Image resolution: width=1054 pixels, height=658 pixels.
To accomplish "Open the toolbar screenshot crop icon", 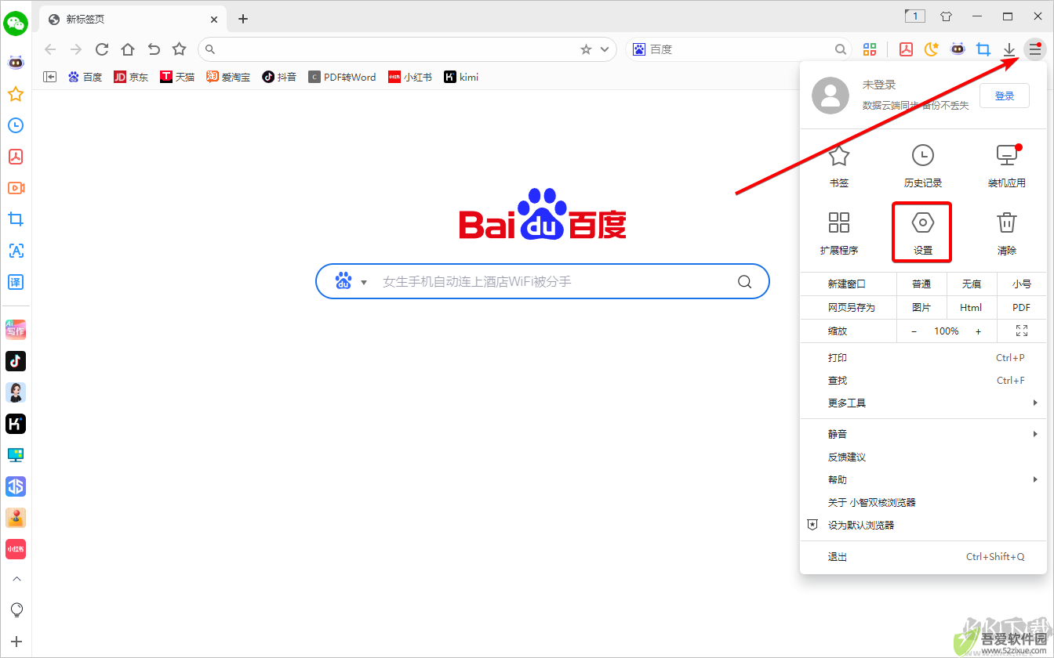I will pyautogui.click(x=983, y=49).
